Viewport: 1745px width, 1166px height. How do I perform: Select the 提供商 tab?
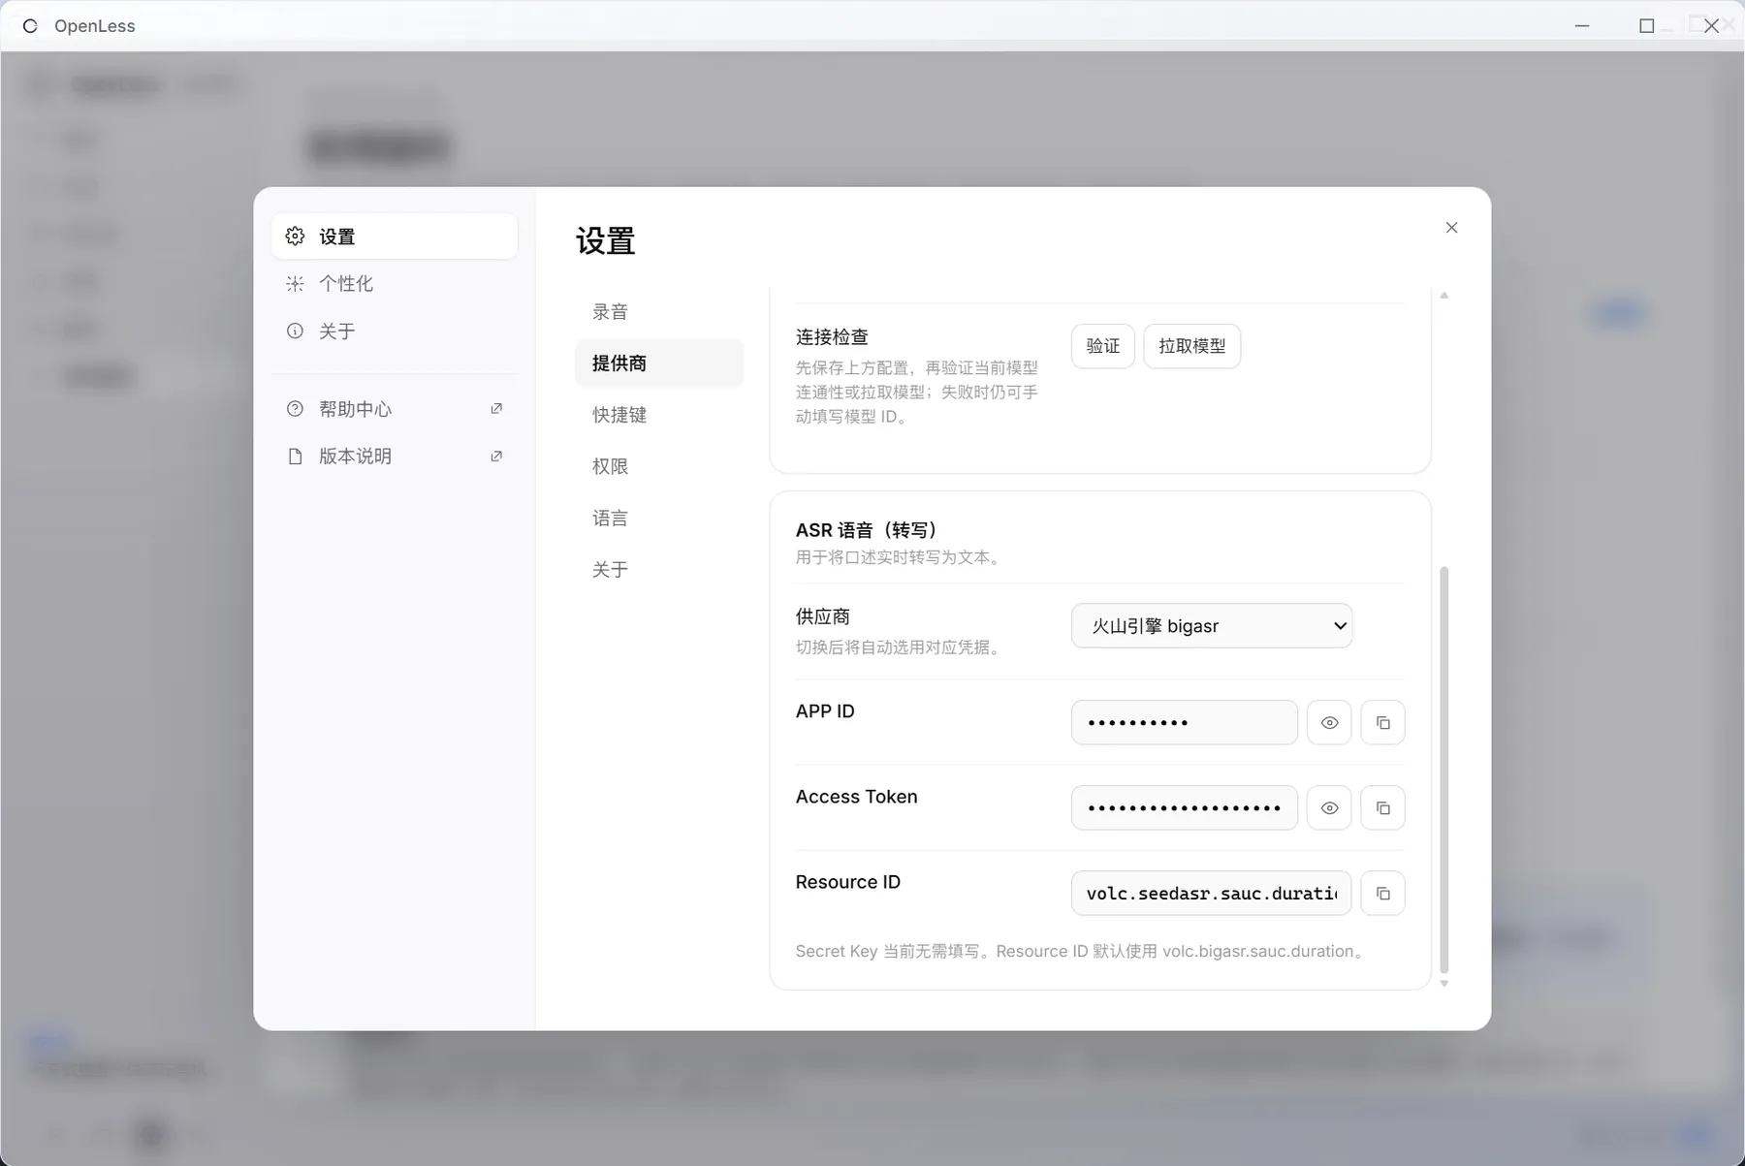tap(659, 363)
